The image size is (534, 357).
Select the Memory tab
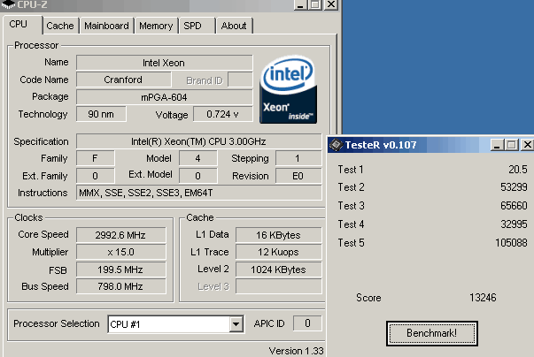(x=156, y=26)
